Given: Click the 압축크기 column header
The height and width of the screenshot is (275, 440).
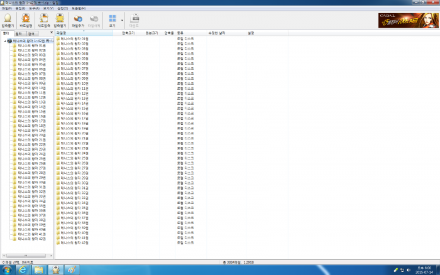Looking at the screenshot, I should point(128,33).
